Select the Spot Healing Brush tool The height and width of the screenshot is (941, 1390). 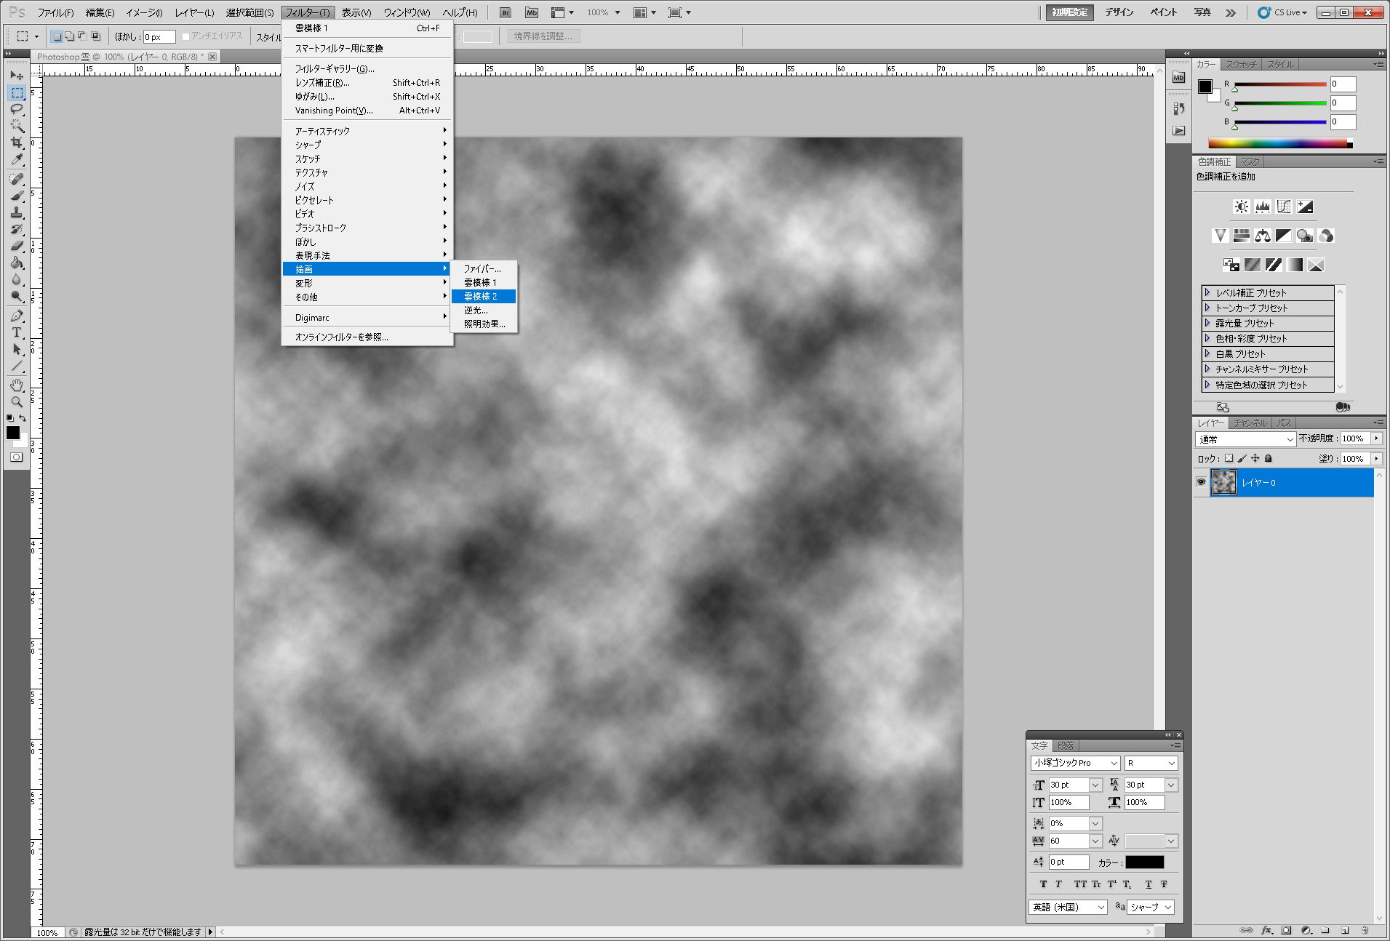point(17,179)
